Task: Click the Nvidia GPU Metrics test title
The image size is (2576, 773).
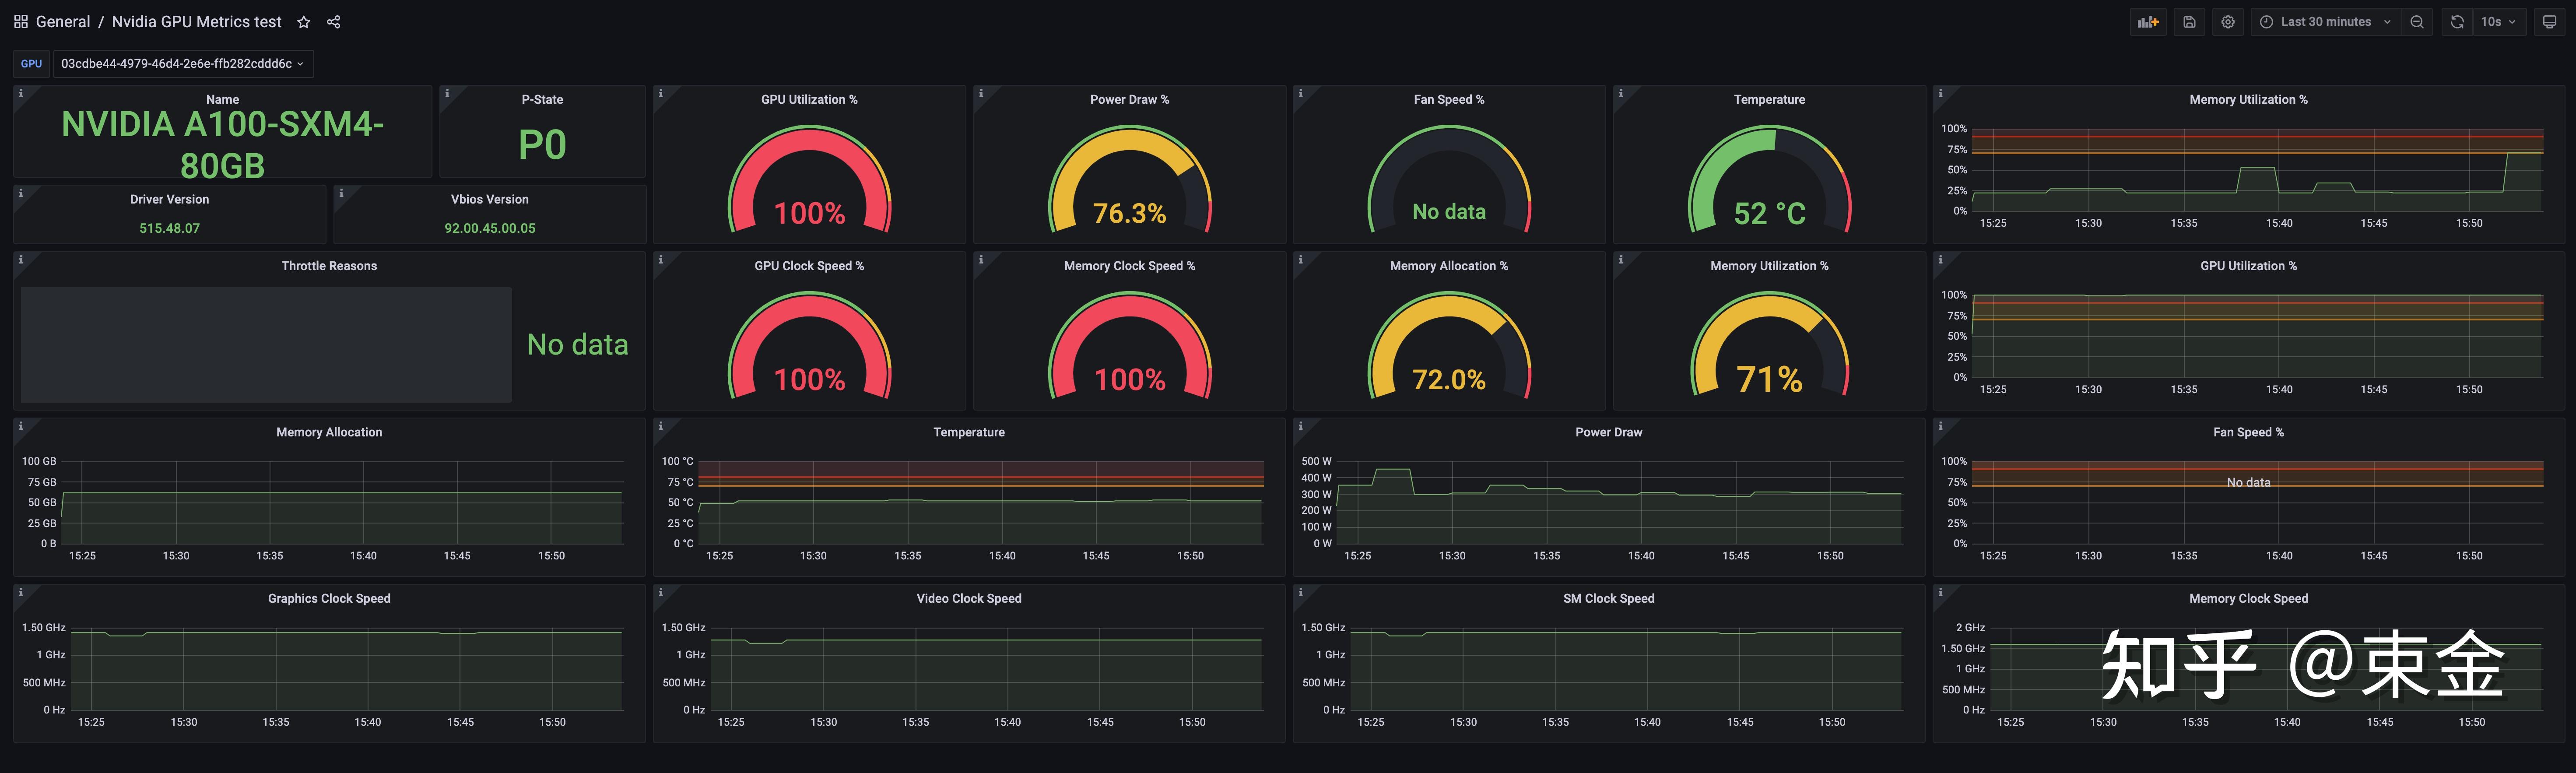Action: [196, 22]
